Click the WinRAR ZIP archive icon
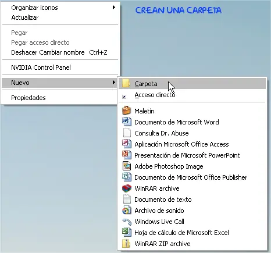 [126, 244]
